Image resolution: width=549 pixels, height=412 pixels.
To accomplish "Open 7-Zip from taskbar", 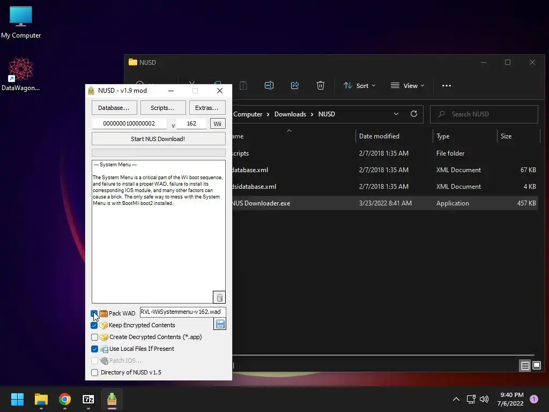I will [x=88, y=399].
